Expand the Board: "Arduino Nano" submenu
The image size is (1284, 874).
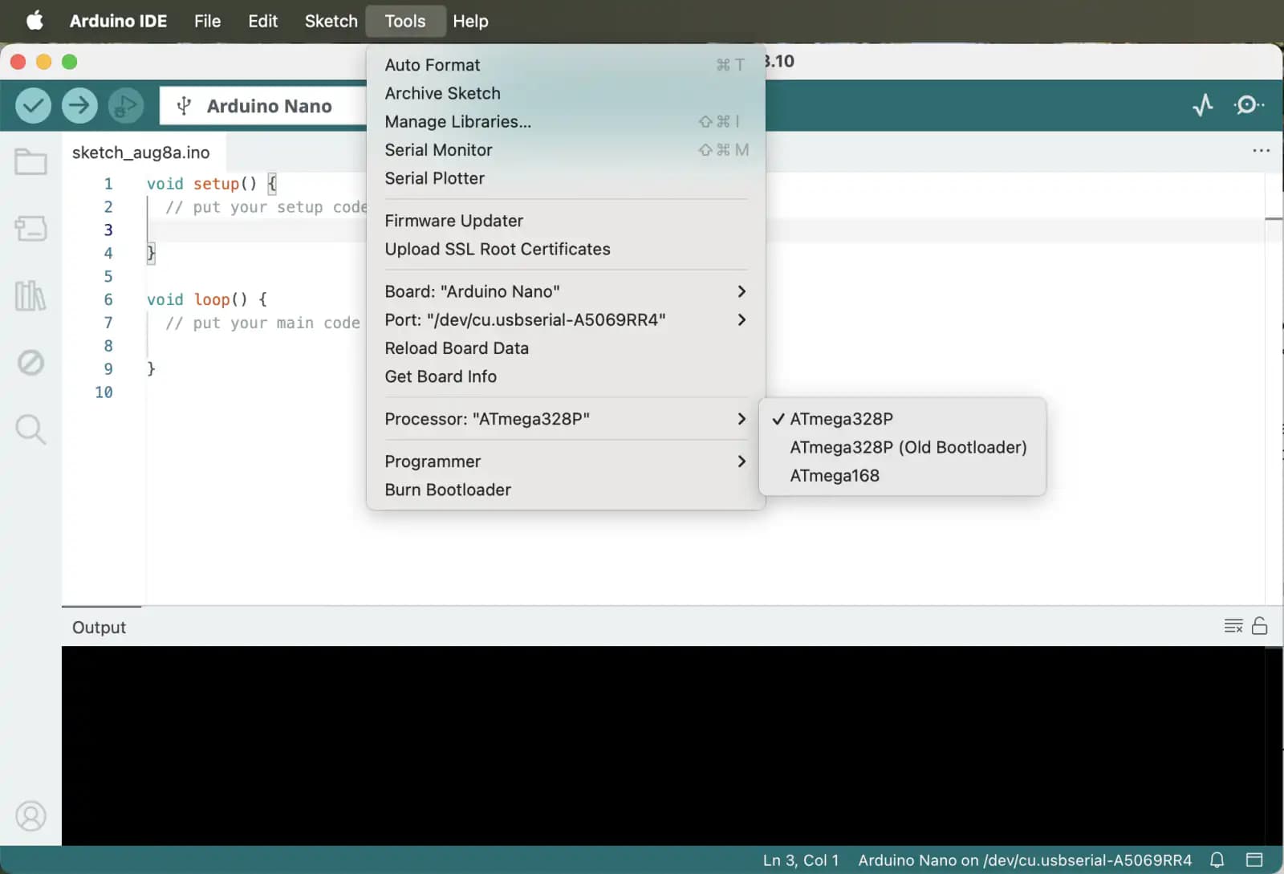point(566,291)
